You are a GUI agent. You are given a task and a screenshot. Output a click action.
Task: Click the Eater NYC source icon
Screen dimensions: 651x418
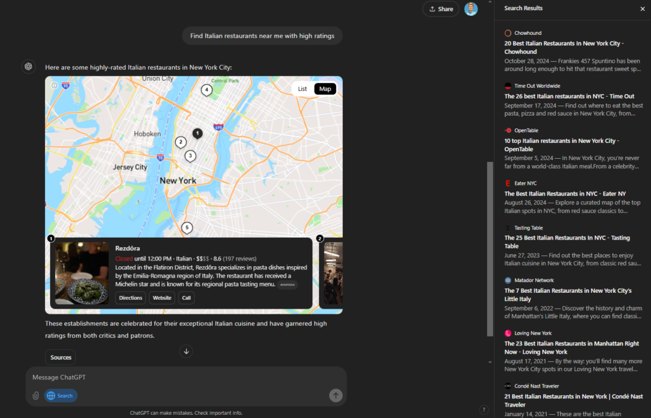click(x=508, y=184)
